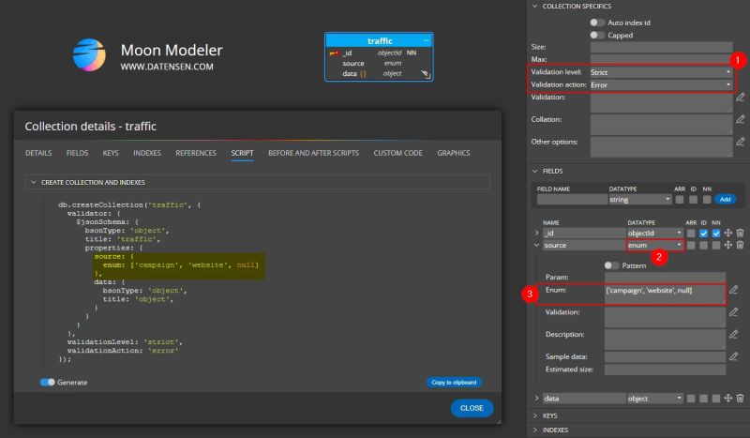The image size is (750, 438).
Task: Edit collection Validation with pencil icon
Action: click(740, 98)
